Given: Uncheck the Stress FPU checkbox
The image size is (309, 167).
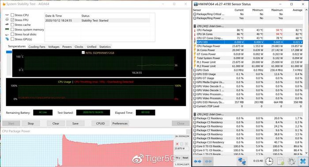Looking at the screenshot, I should (x=12, y=20).
